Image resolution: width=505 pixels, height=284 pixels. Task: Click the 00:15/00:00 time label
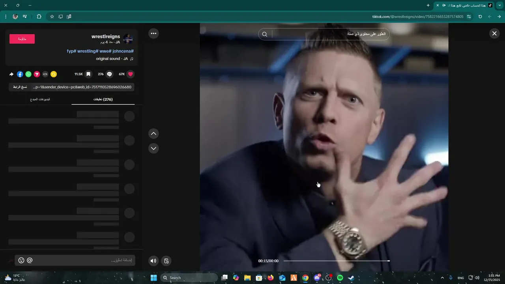268,261
